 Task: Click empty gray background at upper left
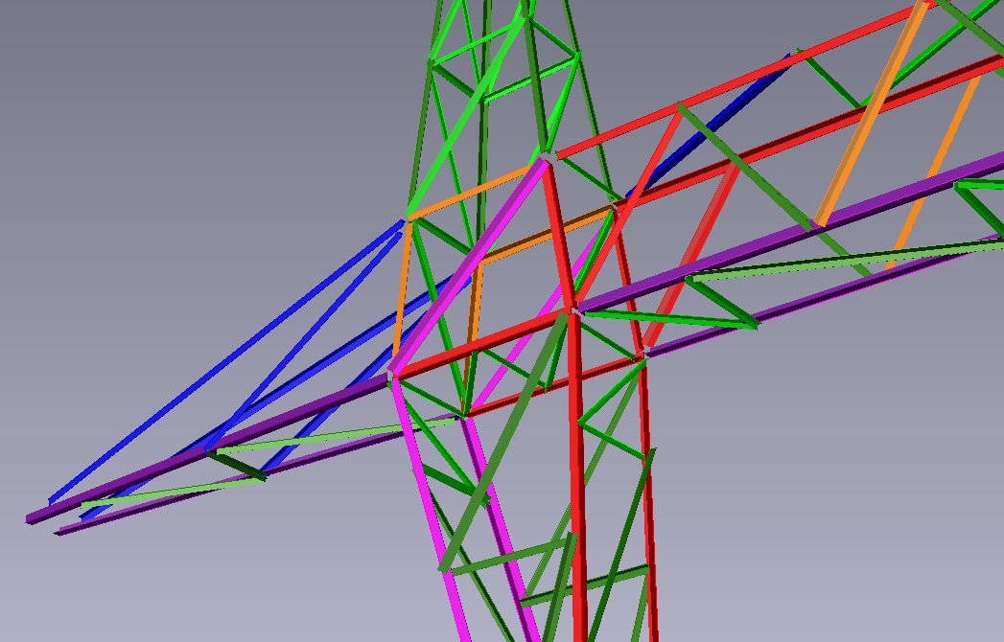click(x=144, y=96)
